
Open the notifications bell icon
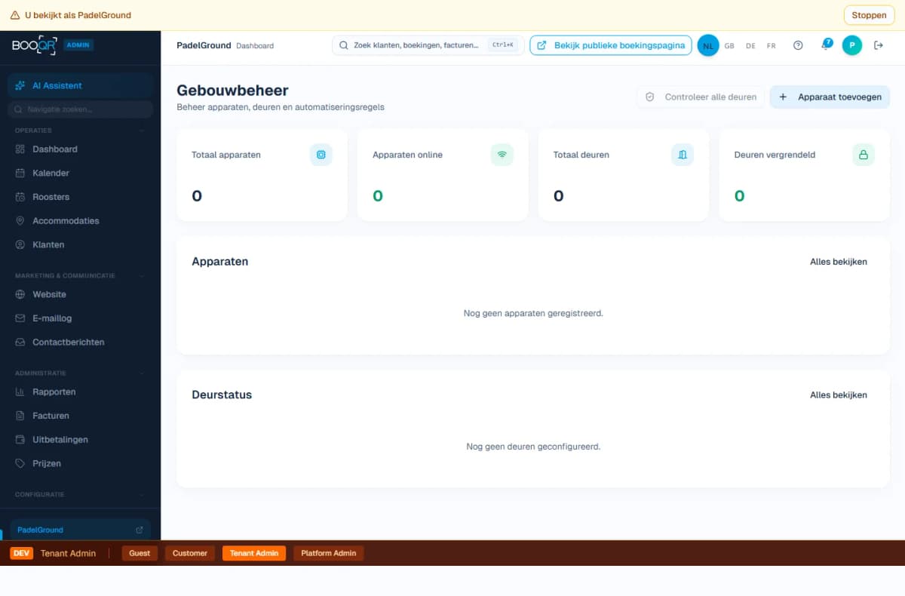[825, 45]
